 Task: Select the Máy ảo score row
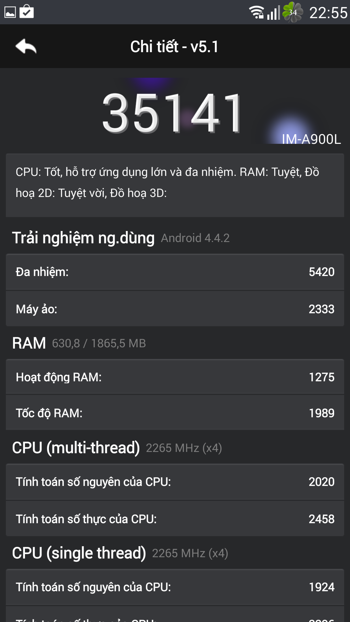(x=175, y=309)
